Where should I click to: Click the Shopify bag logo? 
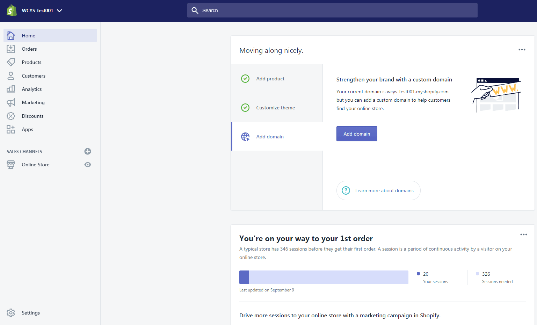click(12, 10)
